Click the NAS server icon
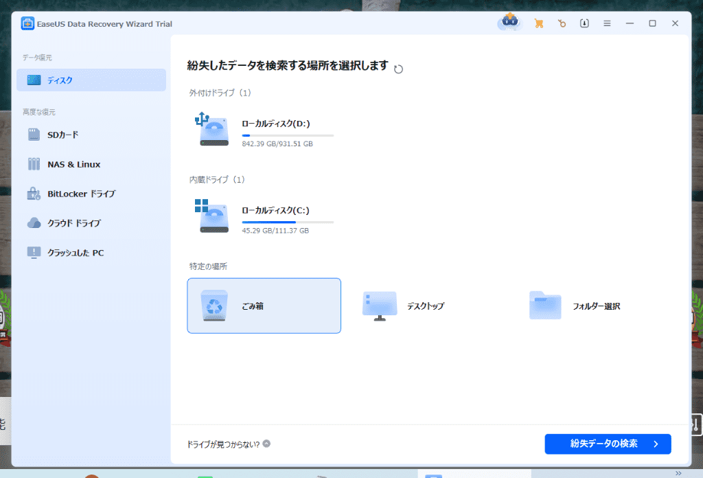 (34, 164)
